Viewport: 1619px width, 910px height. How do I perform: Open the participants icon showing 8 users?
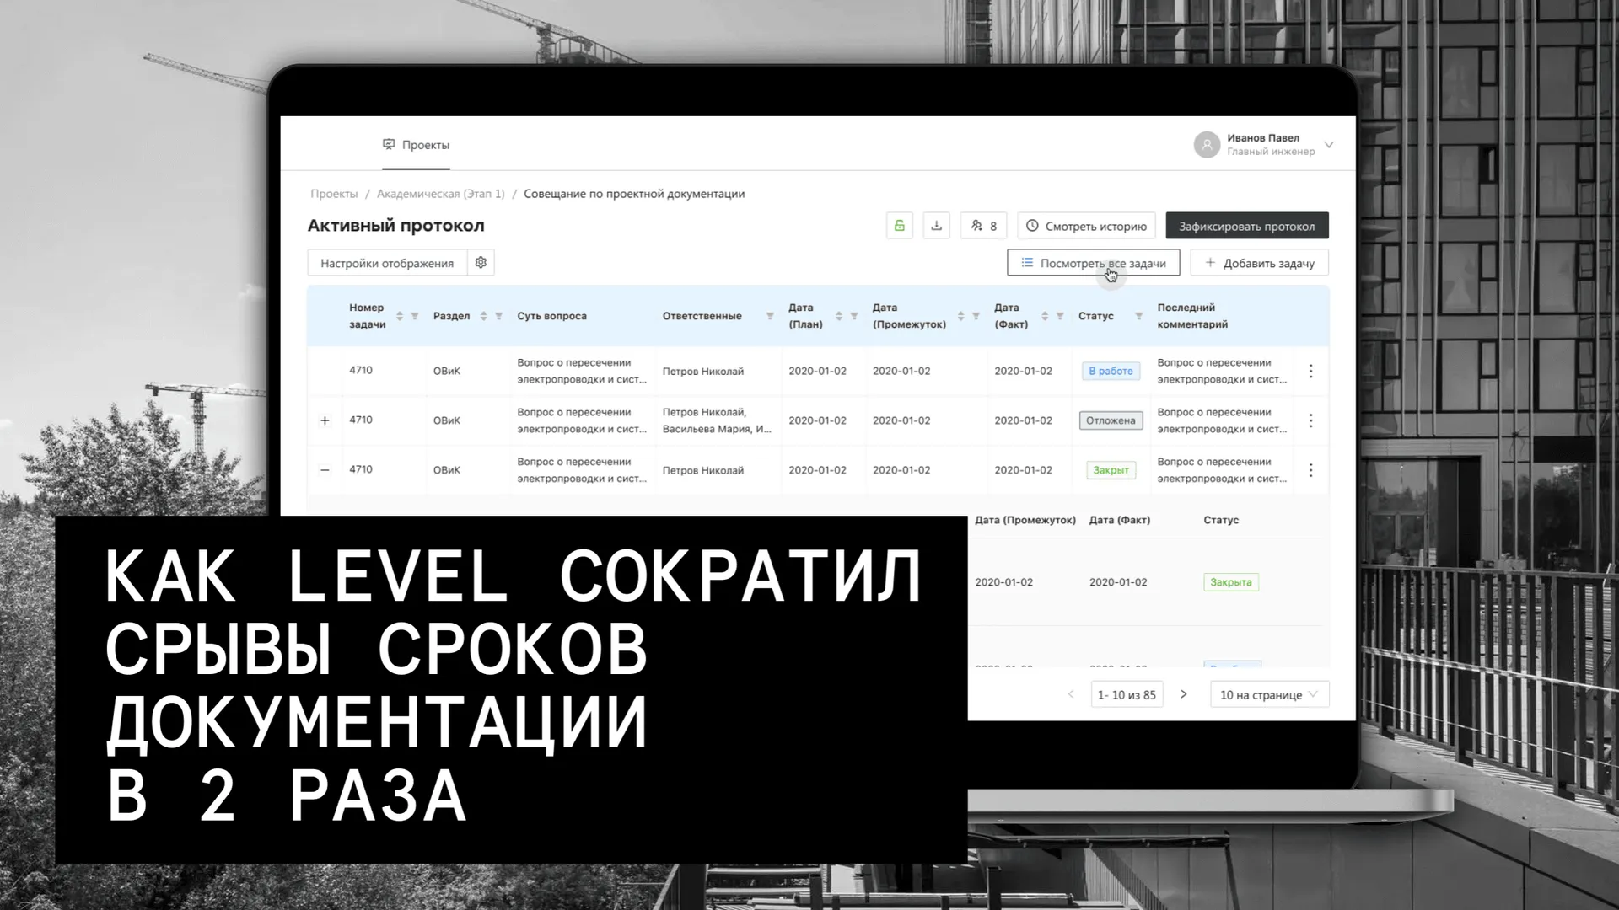tap(983, 225)
